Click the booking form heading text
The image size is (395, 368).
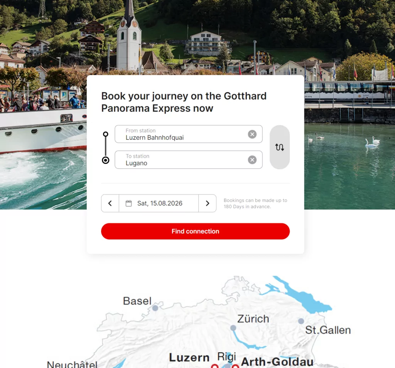(184, 102)
